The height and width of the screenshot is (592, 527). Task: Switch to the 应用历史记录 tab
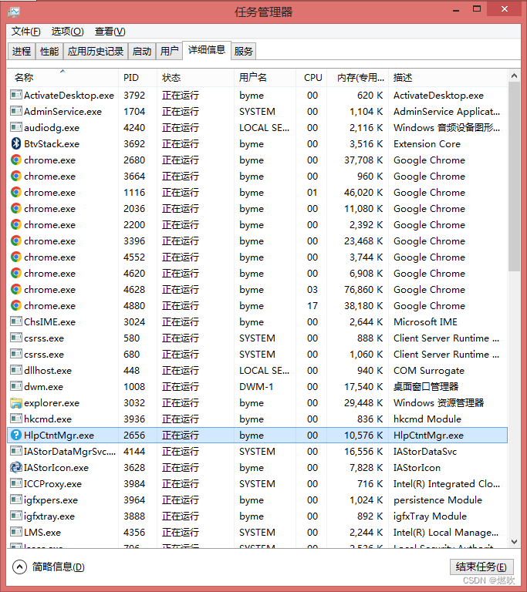[96, 51]
